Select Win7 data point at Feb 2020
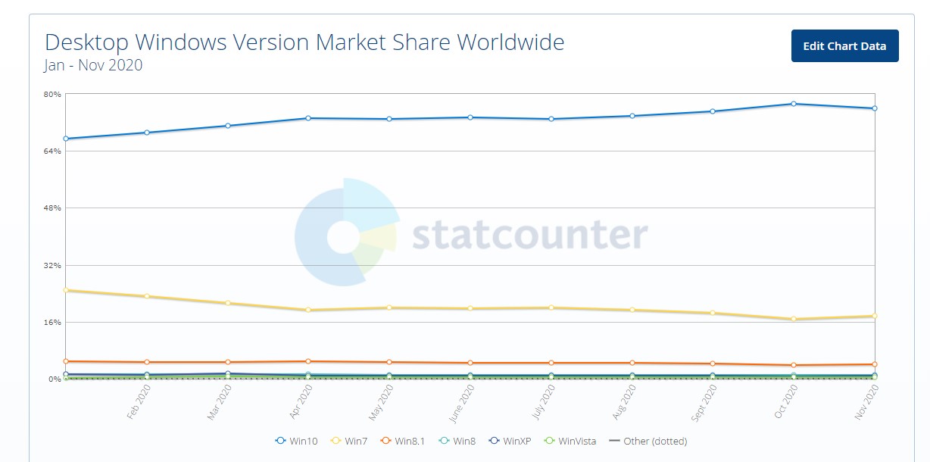 tap(147, 296)
